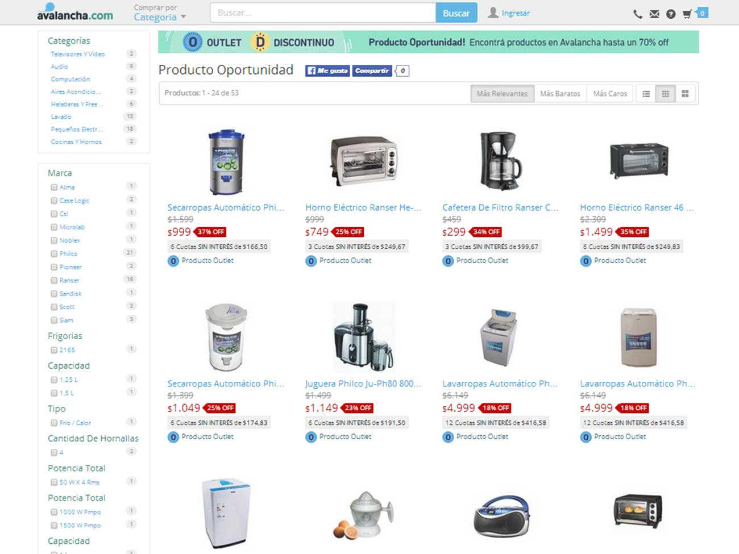Check the Ranser brand filter
Image resolution: width=739 pixels, height=554 pixels.
54,281
